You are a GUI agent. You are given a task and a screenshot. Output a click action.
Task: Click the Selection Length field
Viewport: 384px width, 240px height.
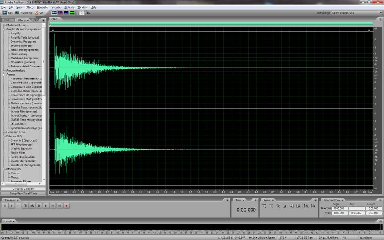(374, 209)
